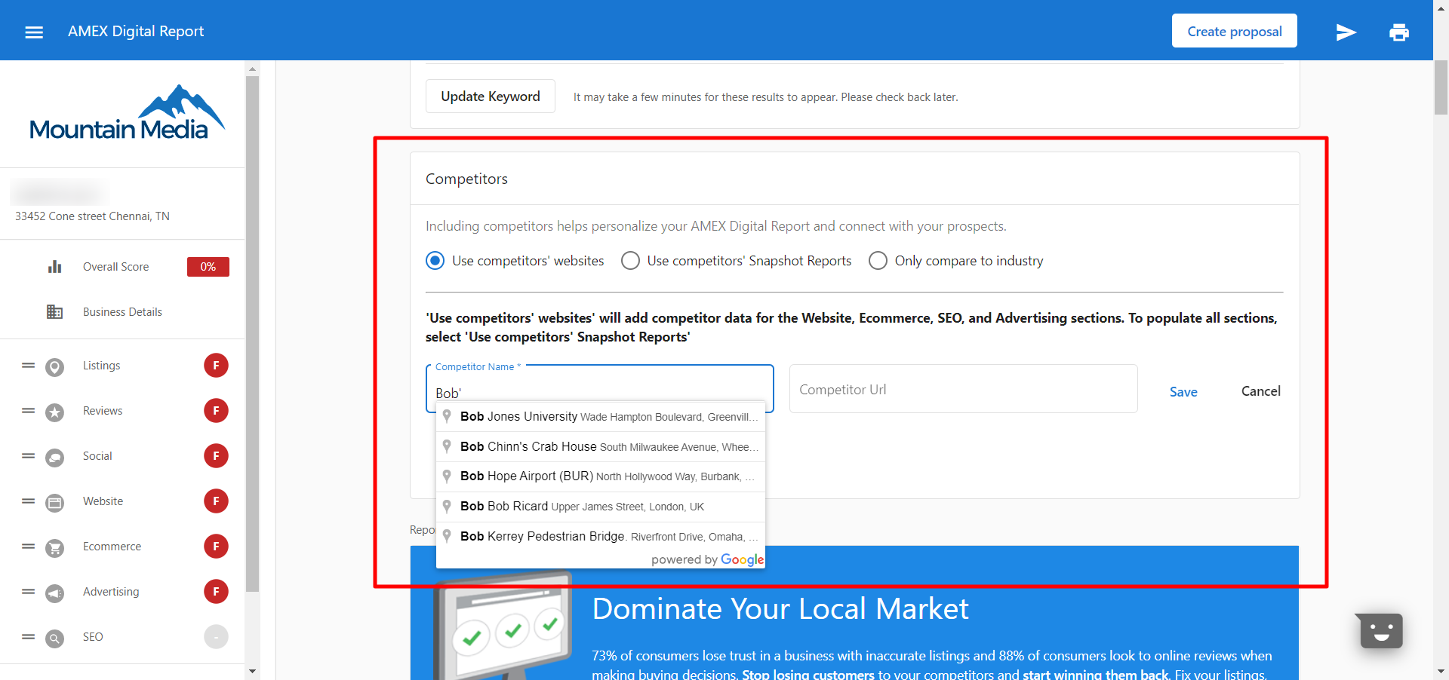Click the Listings drag handle
The height and width of the screenshot is (680, 1449).
click(28, 366)
